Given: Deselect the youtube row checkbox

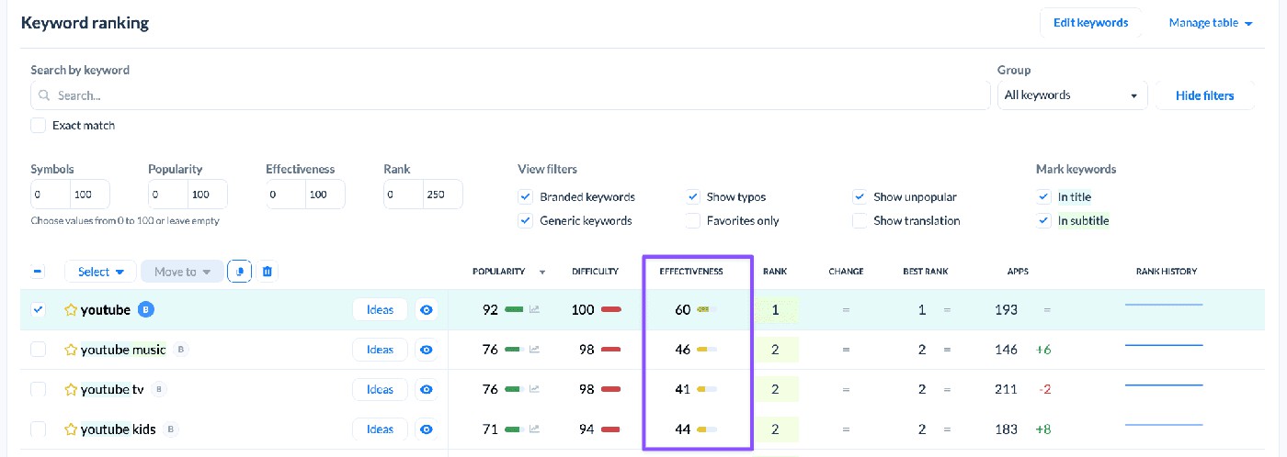Looking at the screenshot, I should [x=38, y=310].
